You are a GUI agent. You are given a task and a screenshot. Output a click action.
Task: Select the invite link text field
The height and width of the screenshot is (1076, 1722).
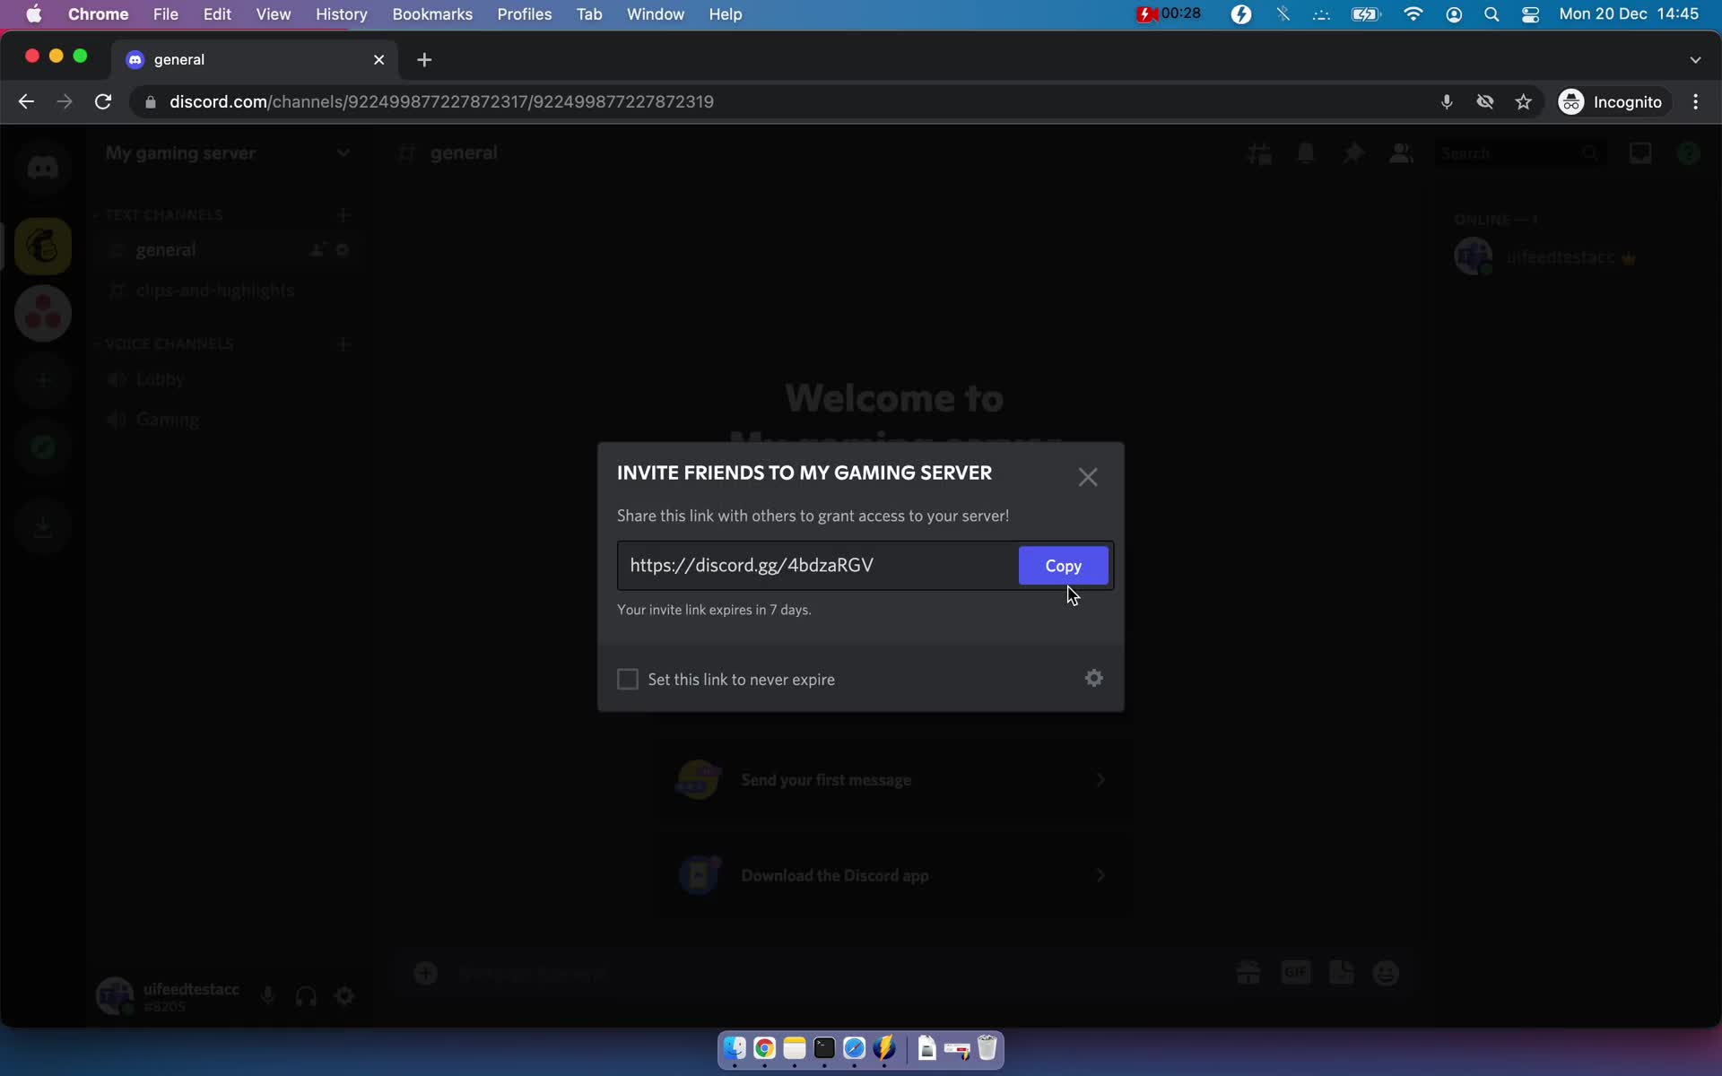[x=817, y=565]
